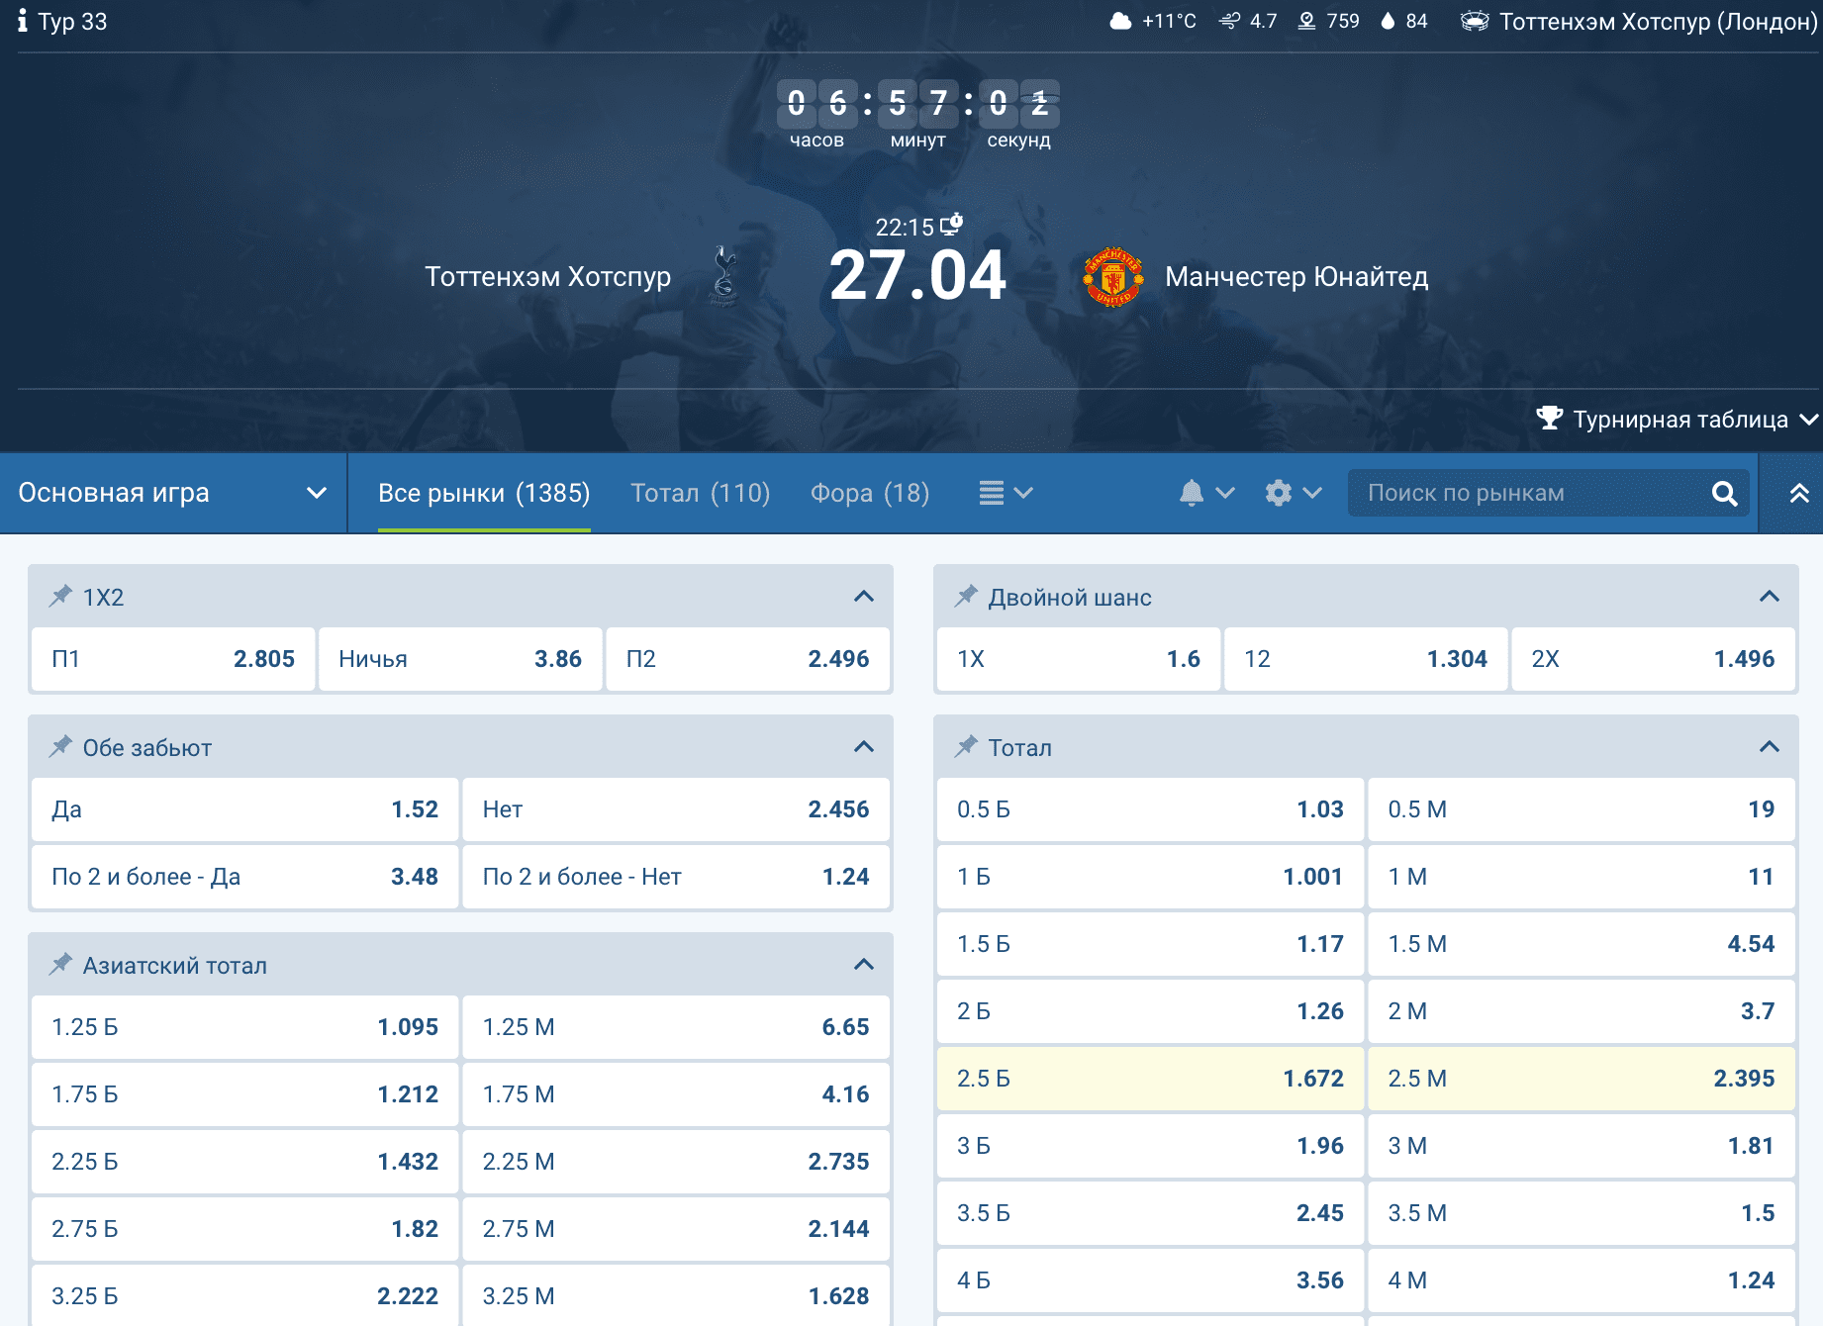Select total 4 Б at 3.56

[1150, 1280]
